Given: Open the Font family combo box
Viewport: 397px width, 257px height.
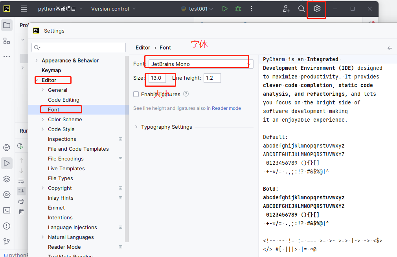Looking at the screenshot, I should 201,64.
